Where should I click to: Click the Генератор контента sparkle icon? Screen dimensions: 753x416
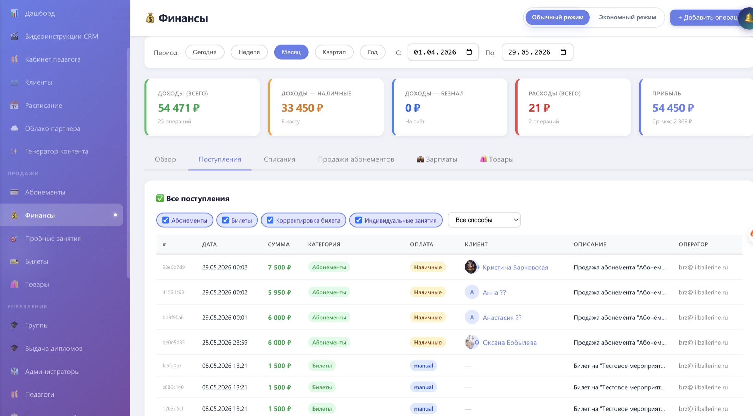tap(14, 151)
